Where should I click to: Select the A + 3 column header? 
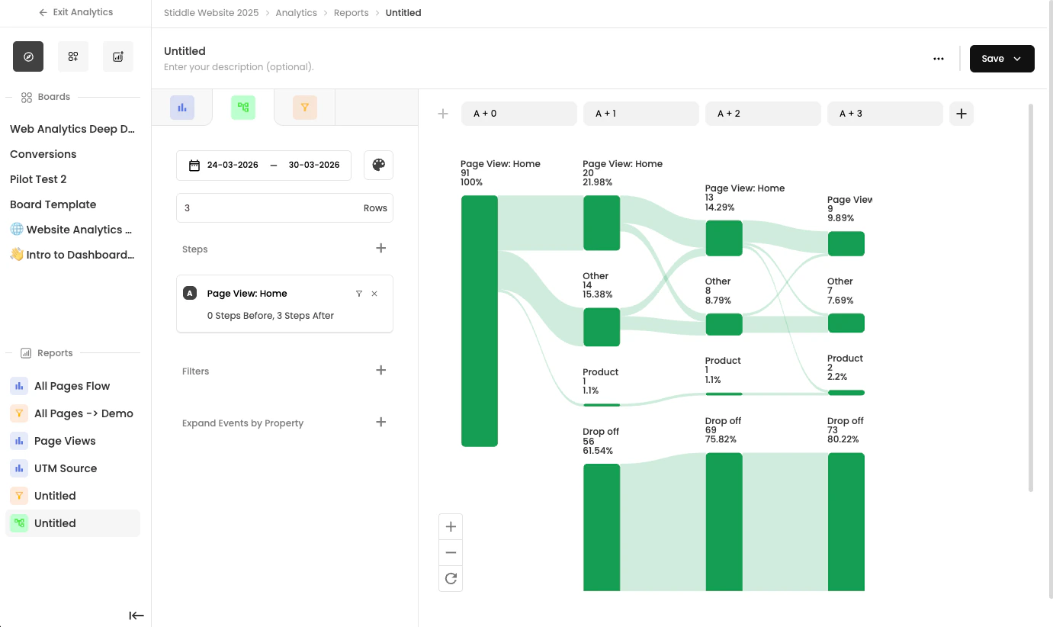(885, 114)
